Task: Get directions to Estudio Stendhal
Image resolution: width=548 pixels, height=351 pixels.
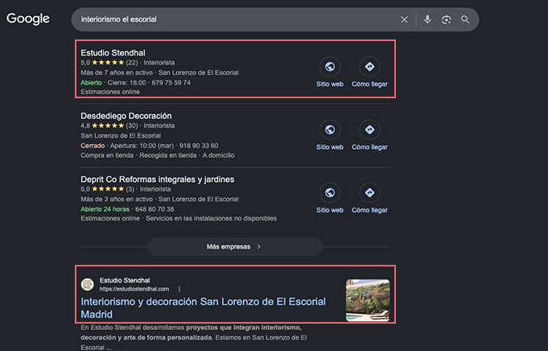Action: (369, 67)
